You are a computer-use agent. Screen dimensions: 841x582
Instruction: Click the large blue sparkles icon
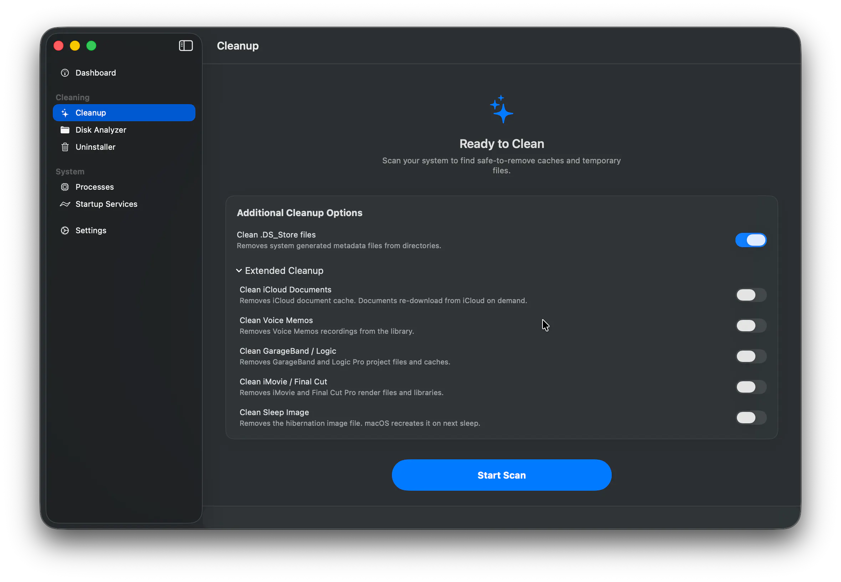coord(501,109)
